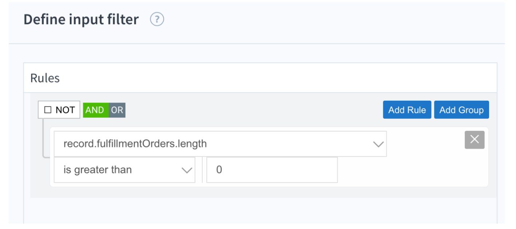
Task: Select the Rules panel header
Action: click(x=260, y=78)
